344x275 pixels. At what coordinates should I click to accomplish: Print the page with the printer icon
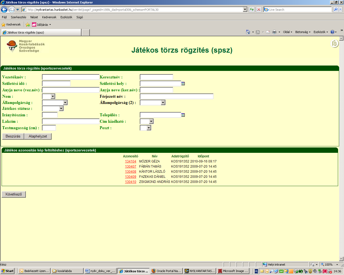click(274, 32)
